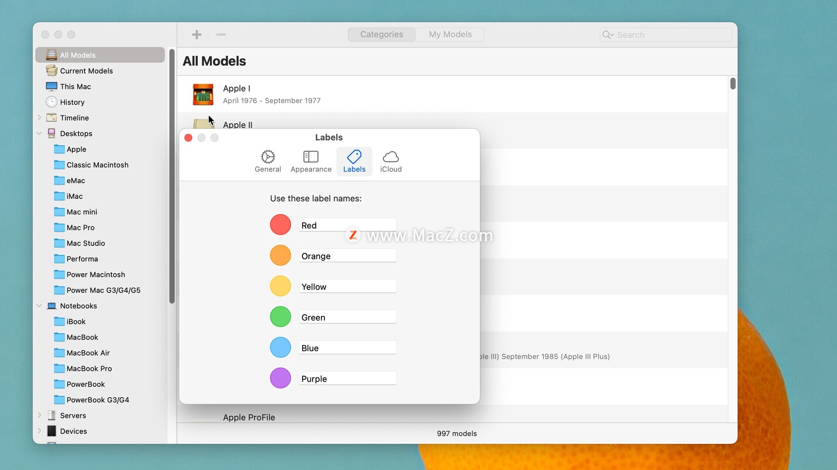Screen dimensions: 837x470
Task: Click the Servers tower icon
Action: pyautogui.click(x=51, y=415)
